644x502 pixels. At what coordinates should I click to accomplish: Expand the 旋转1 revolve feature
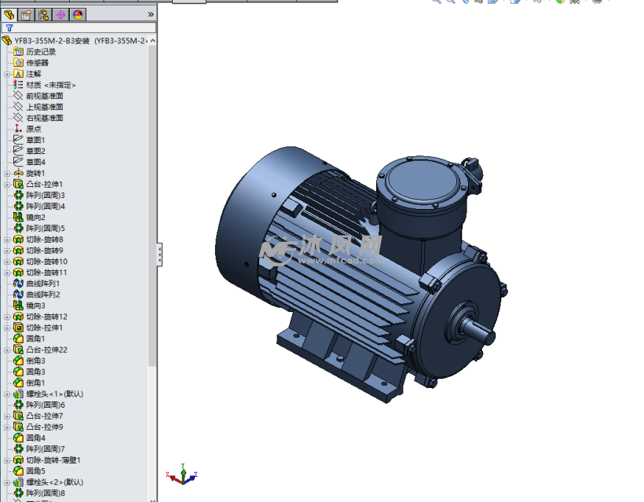click(7, 173)
